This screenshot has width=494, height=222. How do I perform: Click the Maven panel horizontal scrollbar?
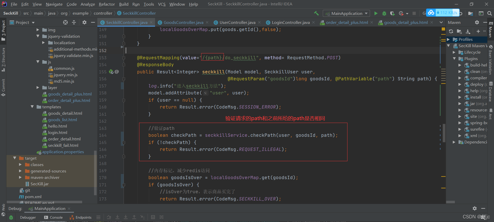point(450,202)
